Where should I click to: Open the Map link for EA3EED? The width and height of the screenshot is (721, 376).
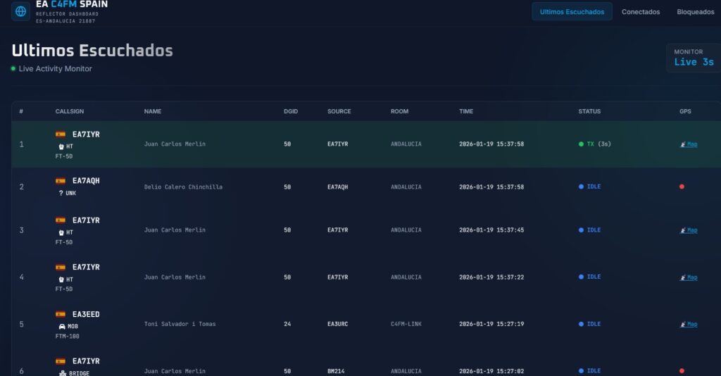(691, 325)
